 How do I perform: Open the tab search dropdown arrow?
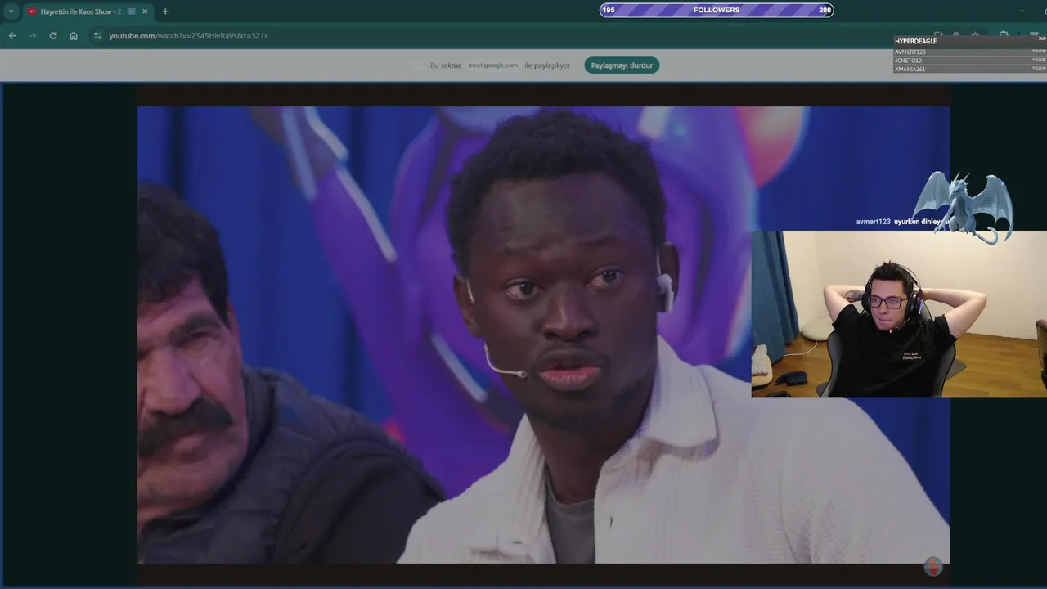tap(11, 11)
